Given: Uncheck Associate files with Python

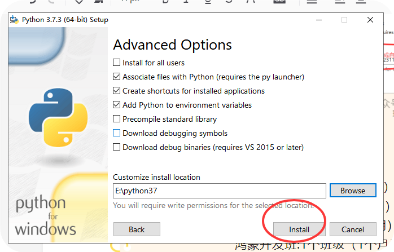Looking at the screenshot, I should [117, 77].
